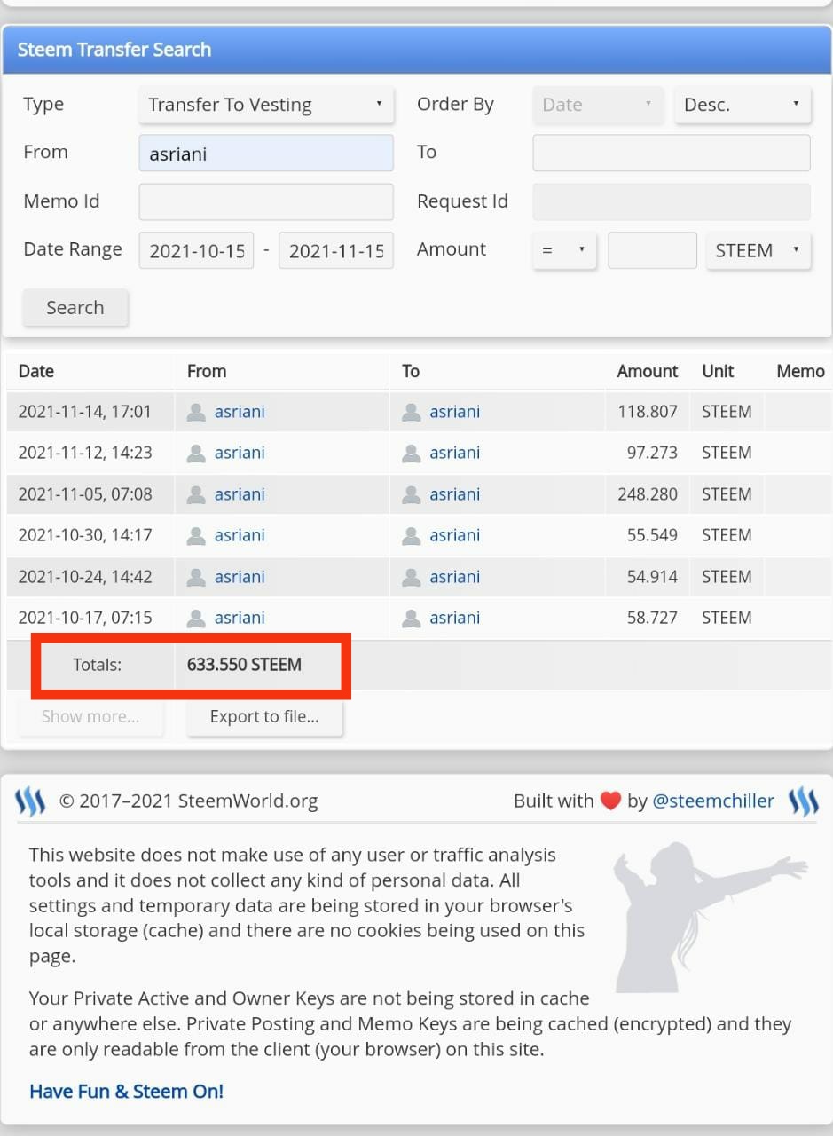
Task: Select the date cell 2021-11-14, 17:01
Action: 85,412
